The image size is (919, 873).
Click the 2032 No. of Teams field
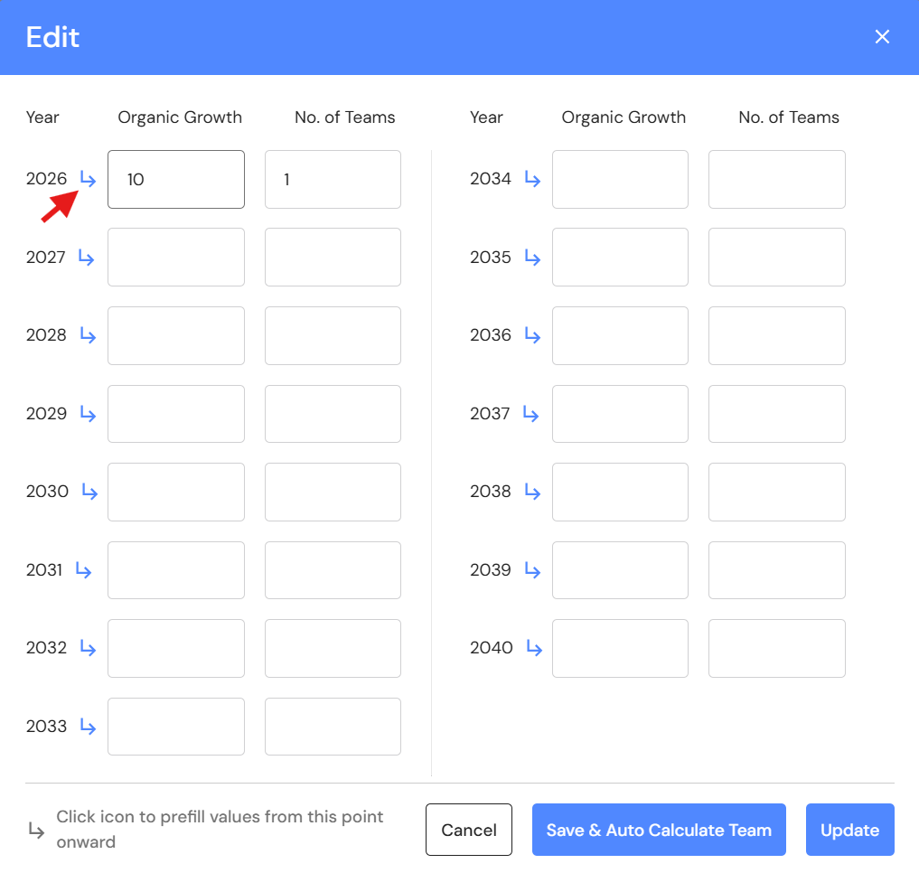click(333, 648)
